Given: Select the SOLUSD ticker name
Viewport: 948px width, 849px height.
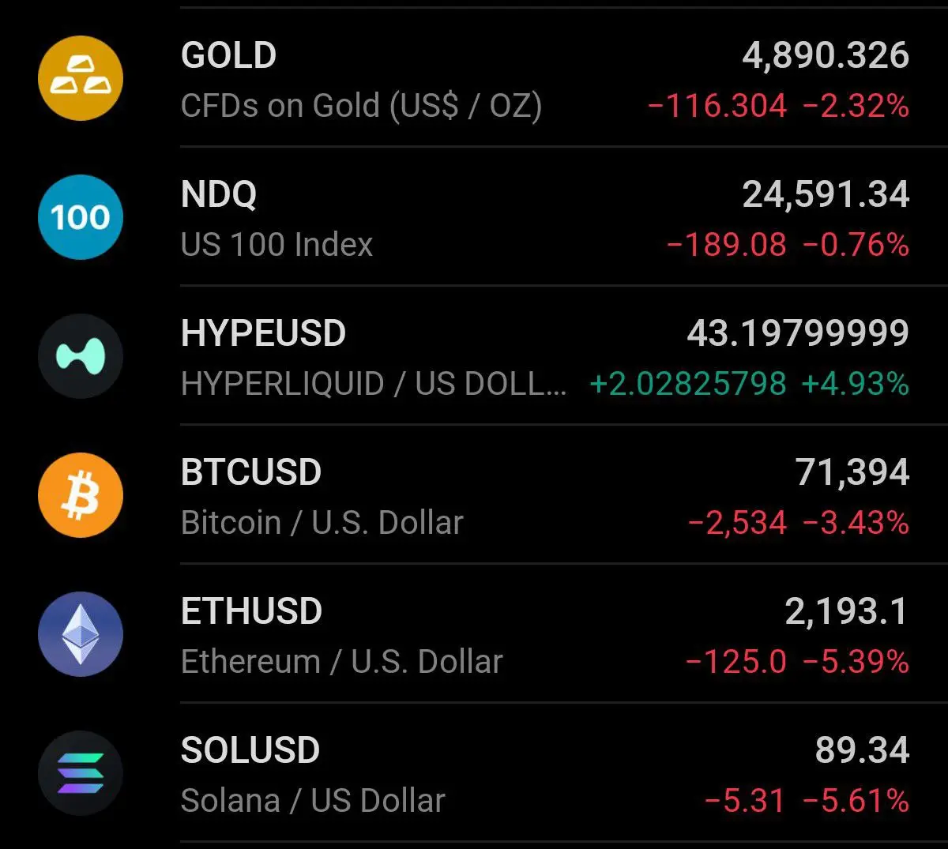Looking at the screenshot, I should click(250, 750).
